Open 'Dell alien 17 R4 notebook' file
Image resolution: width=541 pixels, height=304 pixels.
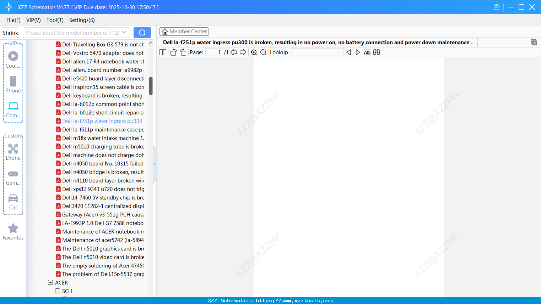[x=100, y=62]
